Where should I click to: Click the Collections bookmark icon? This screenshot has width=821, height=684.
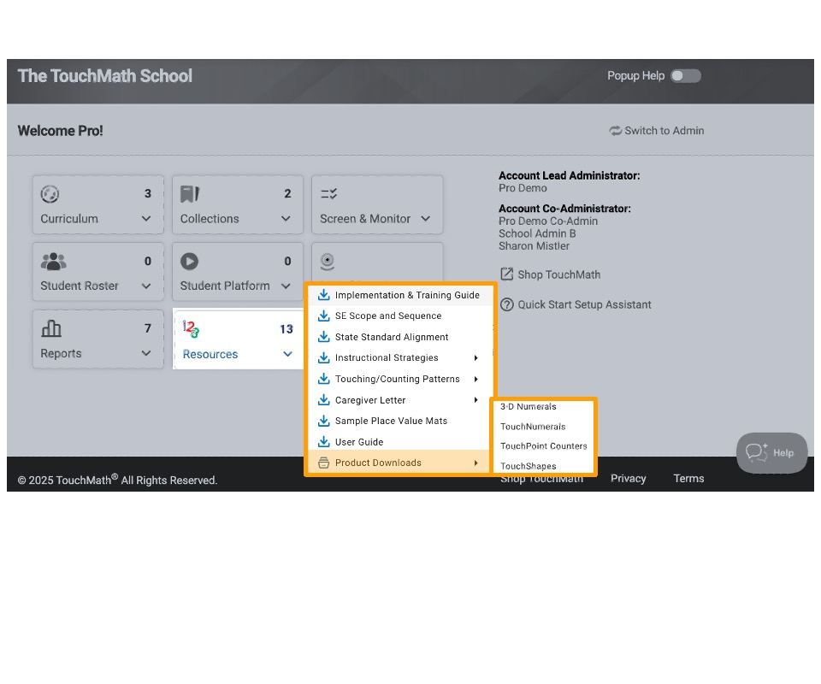coord(190,194)
